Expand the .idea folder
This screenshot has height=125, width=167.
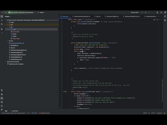8,22
